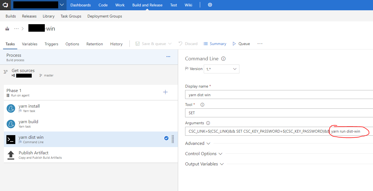Click the yarn build task icon
This screenshot has height=191, width=373.
click(11, 124)
